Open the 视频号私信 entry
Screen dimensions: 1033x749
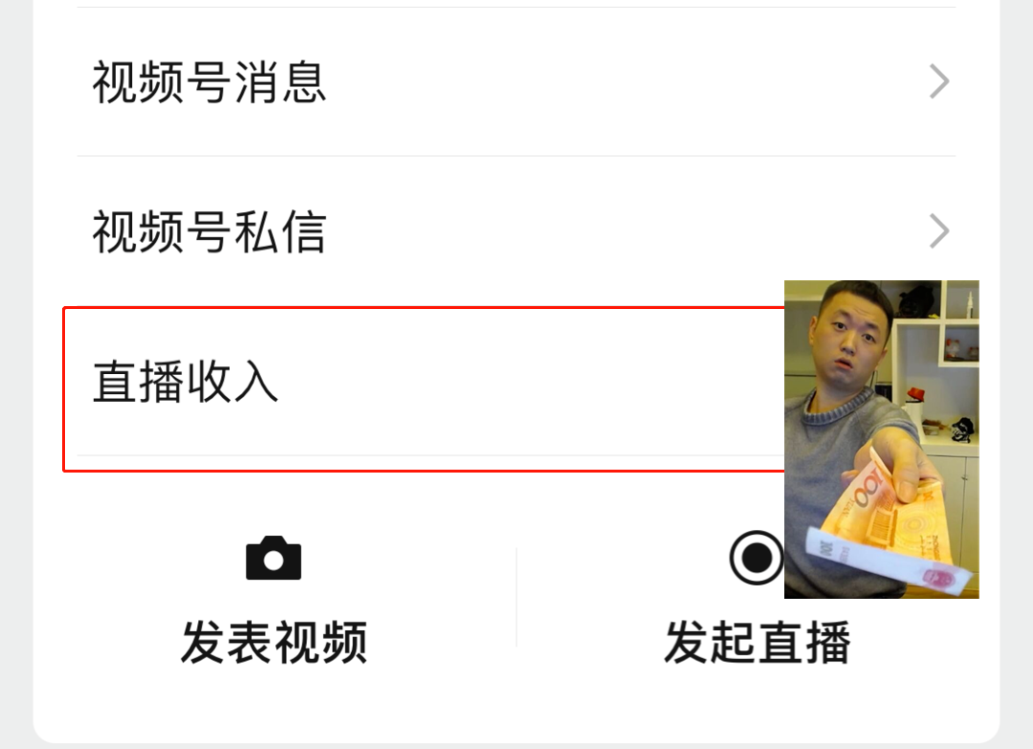click(x=516, y=231)
